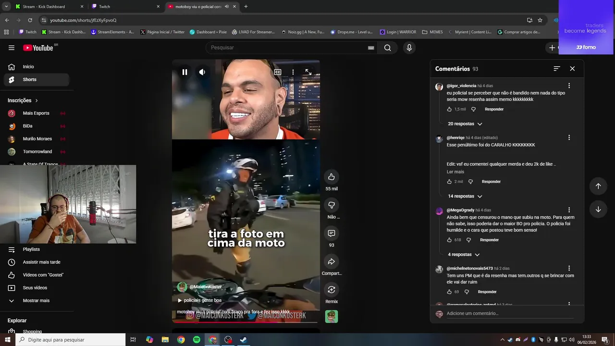Screen dimensions: 615x346
Task: Reply to igor_violencia's comment
Action: [494, 109]
